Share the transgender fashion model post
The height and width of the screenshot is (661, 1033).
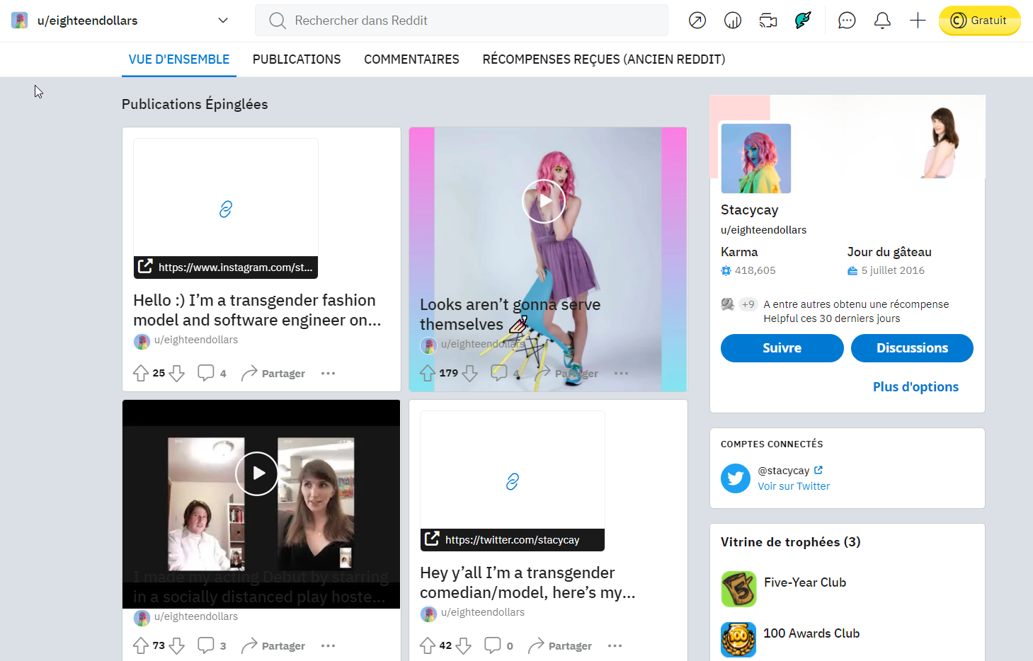pyautogui.click(x=273, y=373)
